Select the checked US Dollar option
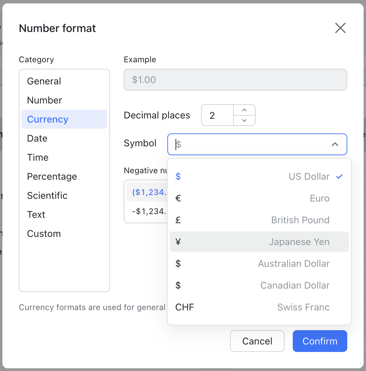366x371 pixels. [259, 177]
